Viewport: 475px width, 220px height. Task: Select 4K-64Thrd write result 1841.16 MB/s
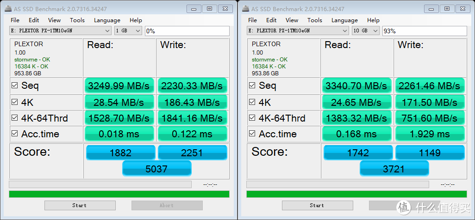pyautogui.click(x=192, y=118)
